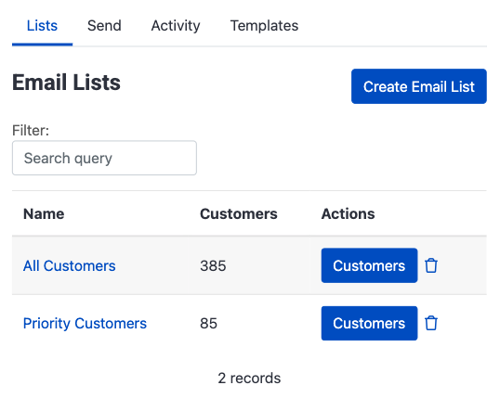This screenshot has width=500, height=411.
Task: Open the Activity tab
Action: point(176,25)
